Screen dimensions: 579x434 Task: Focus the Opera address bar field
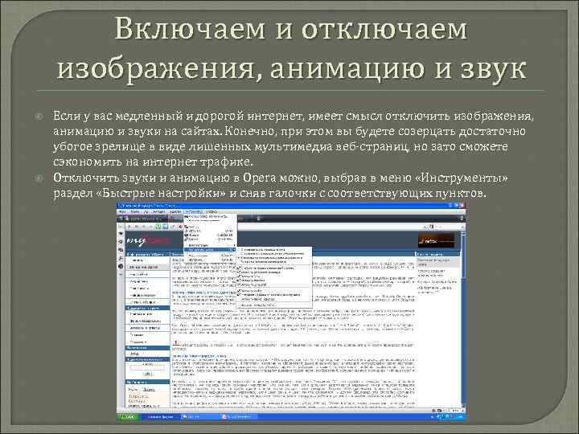tap(329, 226)
